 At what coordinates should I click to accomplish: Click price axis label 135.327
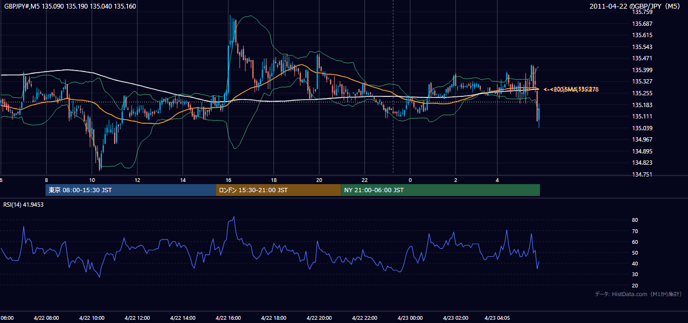(x=642, y=82)
